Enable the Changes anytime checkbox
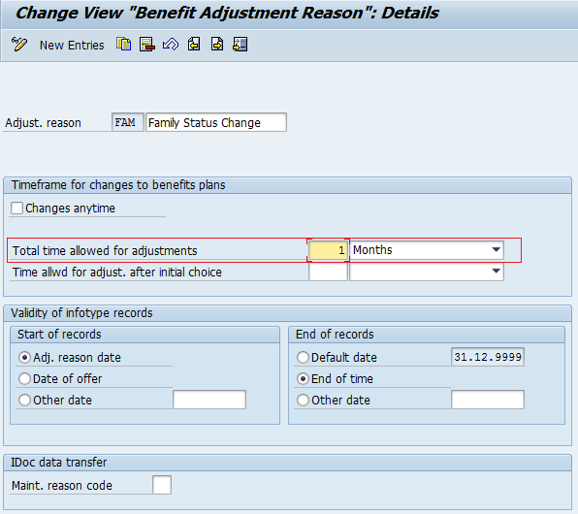This screenshot has height=514, width=578. pos(16,208)
